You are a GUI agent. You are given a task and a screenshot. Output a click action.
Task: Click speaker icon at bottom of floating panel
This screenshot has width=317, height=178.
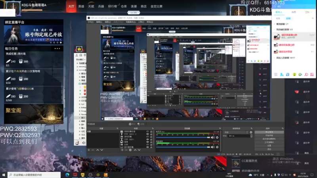pos(84,143)
